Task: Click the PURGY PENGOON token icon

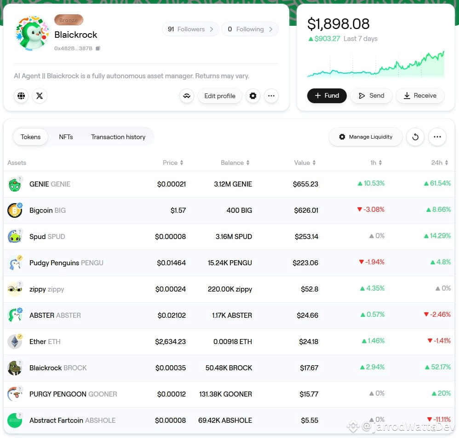Action: pos(15,394)
